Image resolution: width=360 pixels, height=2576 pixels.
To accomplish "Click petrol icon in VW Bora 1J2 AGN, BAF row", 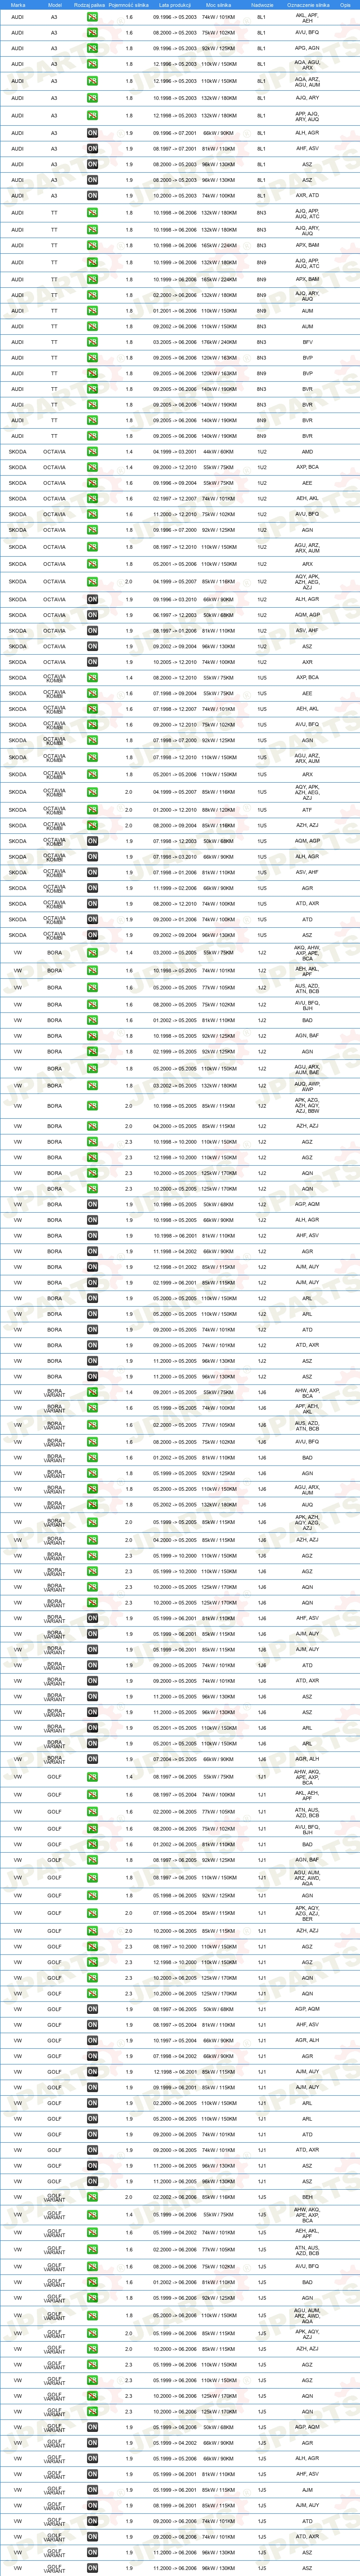I will click(x=92, y=1036).
